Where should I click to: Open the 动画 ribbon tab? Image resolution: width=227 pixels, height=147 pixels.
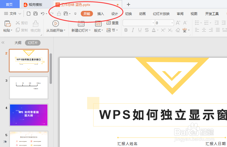point(142,14)
